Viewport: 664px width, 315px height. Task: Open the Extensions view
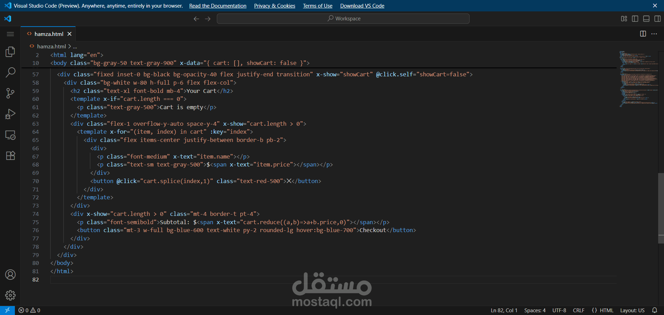pyautogui.click(x=10, y=155)
